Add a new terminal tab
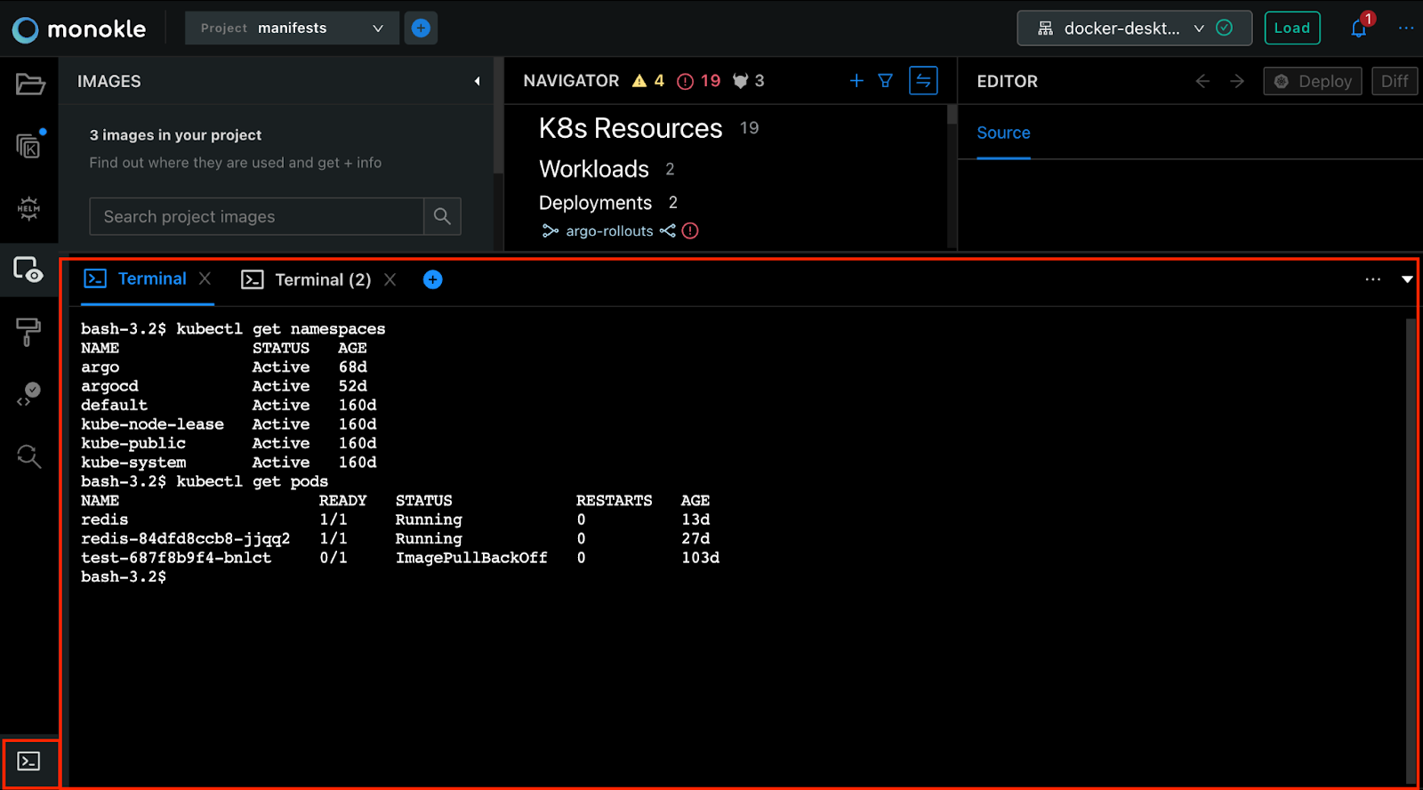The image size is (1423, 790). (433, 279)
